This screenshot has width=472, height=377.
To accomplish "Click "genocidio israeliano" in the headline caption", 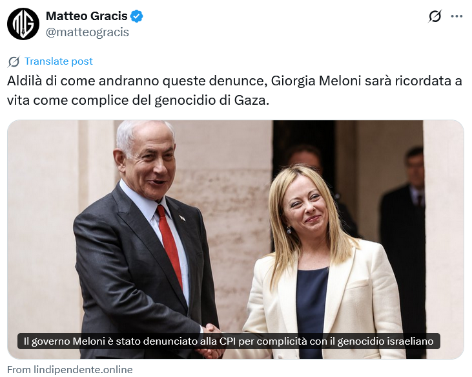I will point(385,341).
